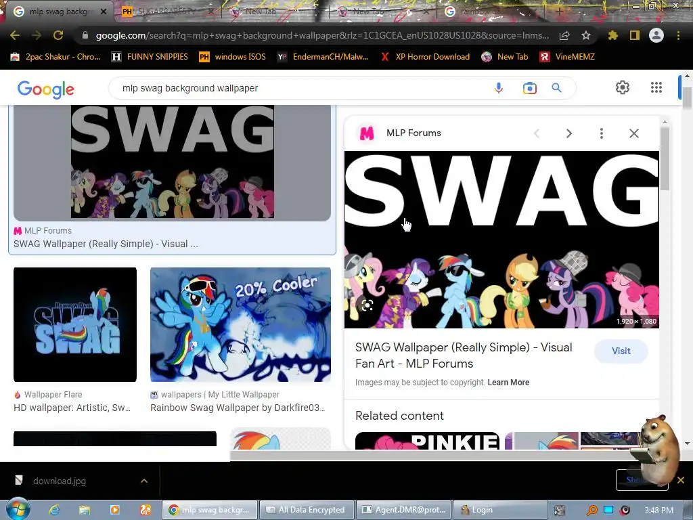
Task: Click the address bar URL
Action: [x=322, y=35]
